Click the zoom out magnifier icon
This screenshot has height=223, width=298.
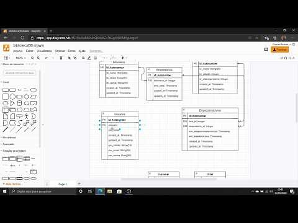point(38,58)
